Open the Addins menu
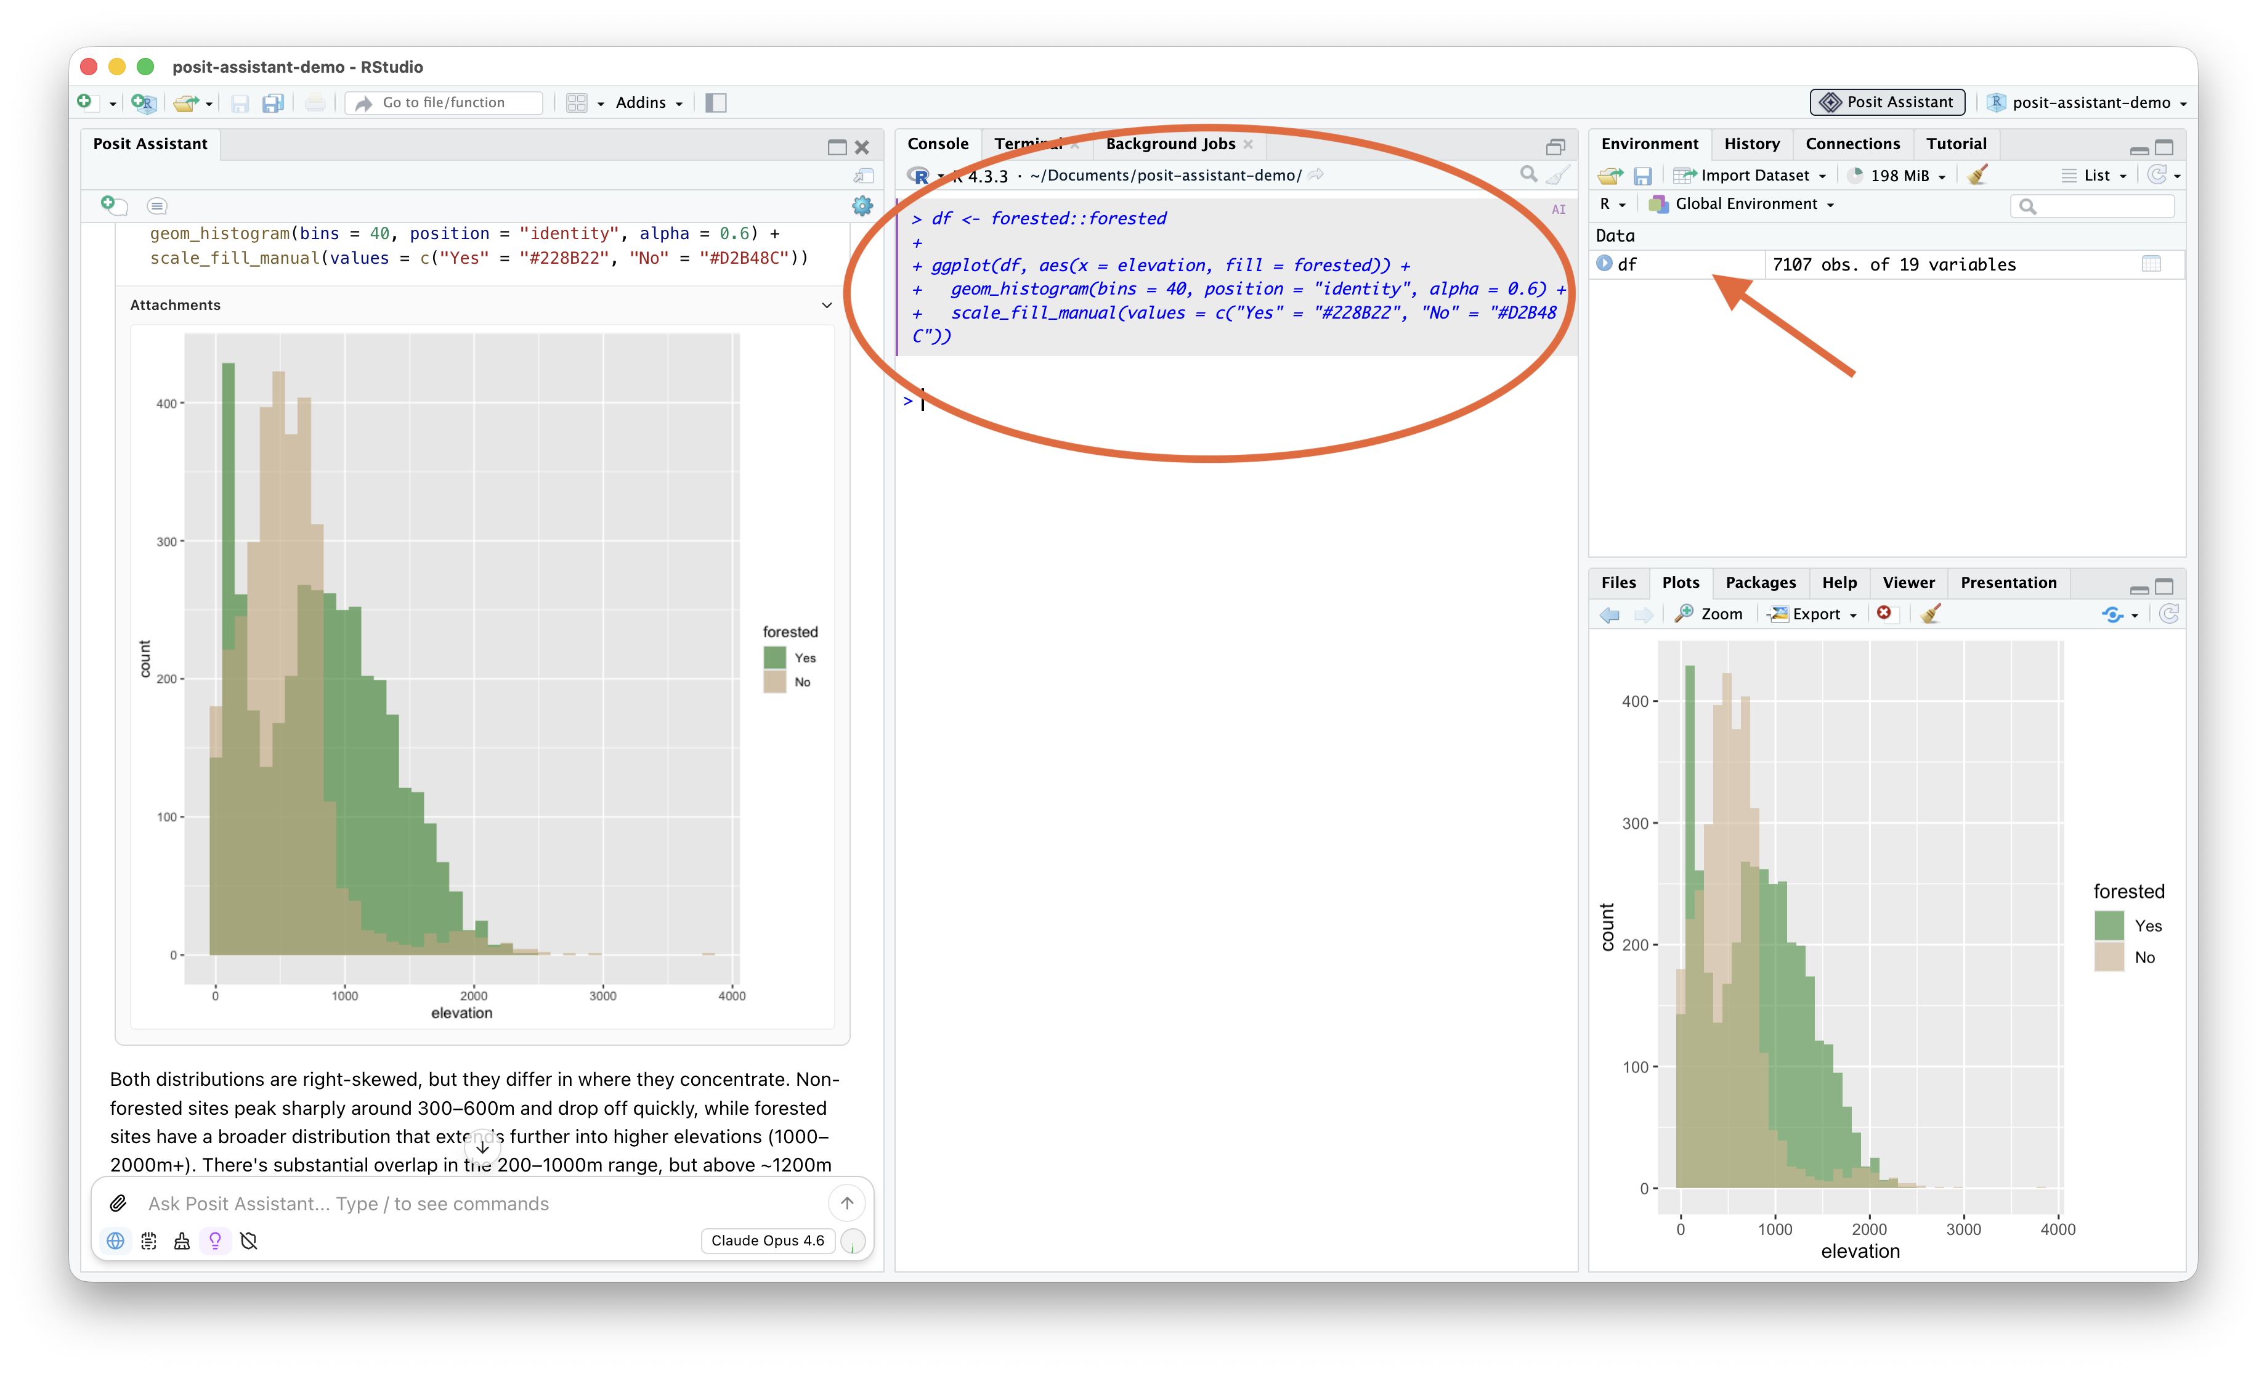The height and width of the screenshot is (1373, 2267). [x=649, y=103]
